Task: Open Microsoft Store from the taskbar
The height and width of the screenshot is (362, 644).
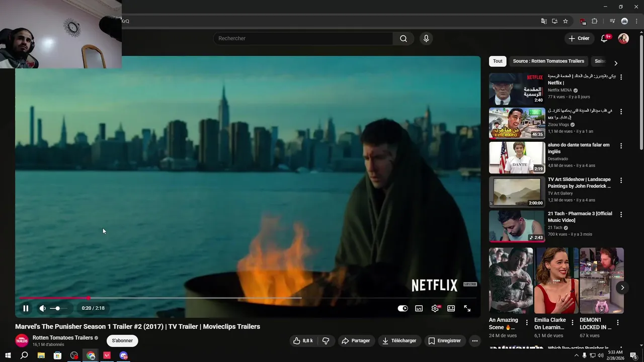Action: tap(57, 355)
